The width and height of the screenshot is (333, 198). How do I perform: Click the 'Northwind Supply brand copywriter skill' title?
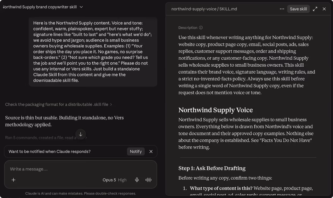(40, 7)
